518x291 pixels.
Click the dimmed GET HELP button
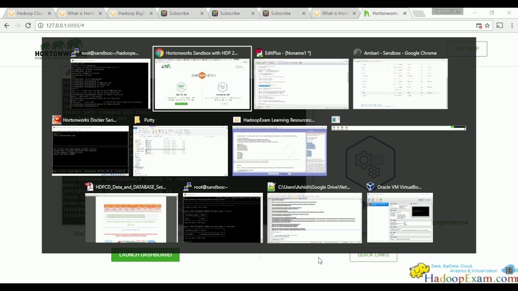tap(467, 49)
